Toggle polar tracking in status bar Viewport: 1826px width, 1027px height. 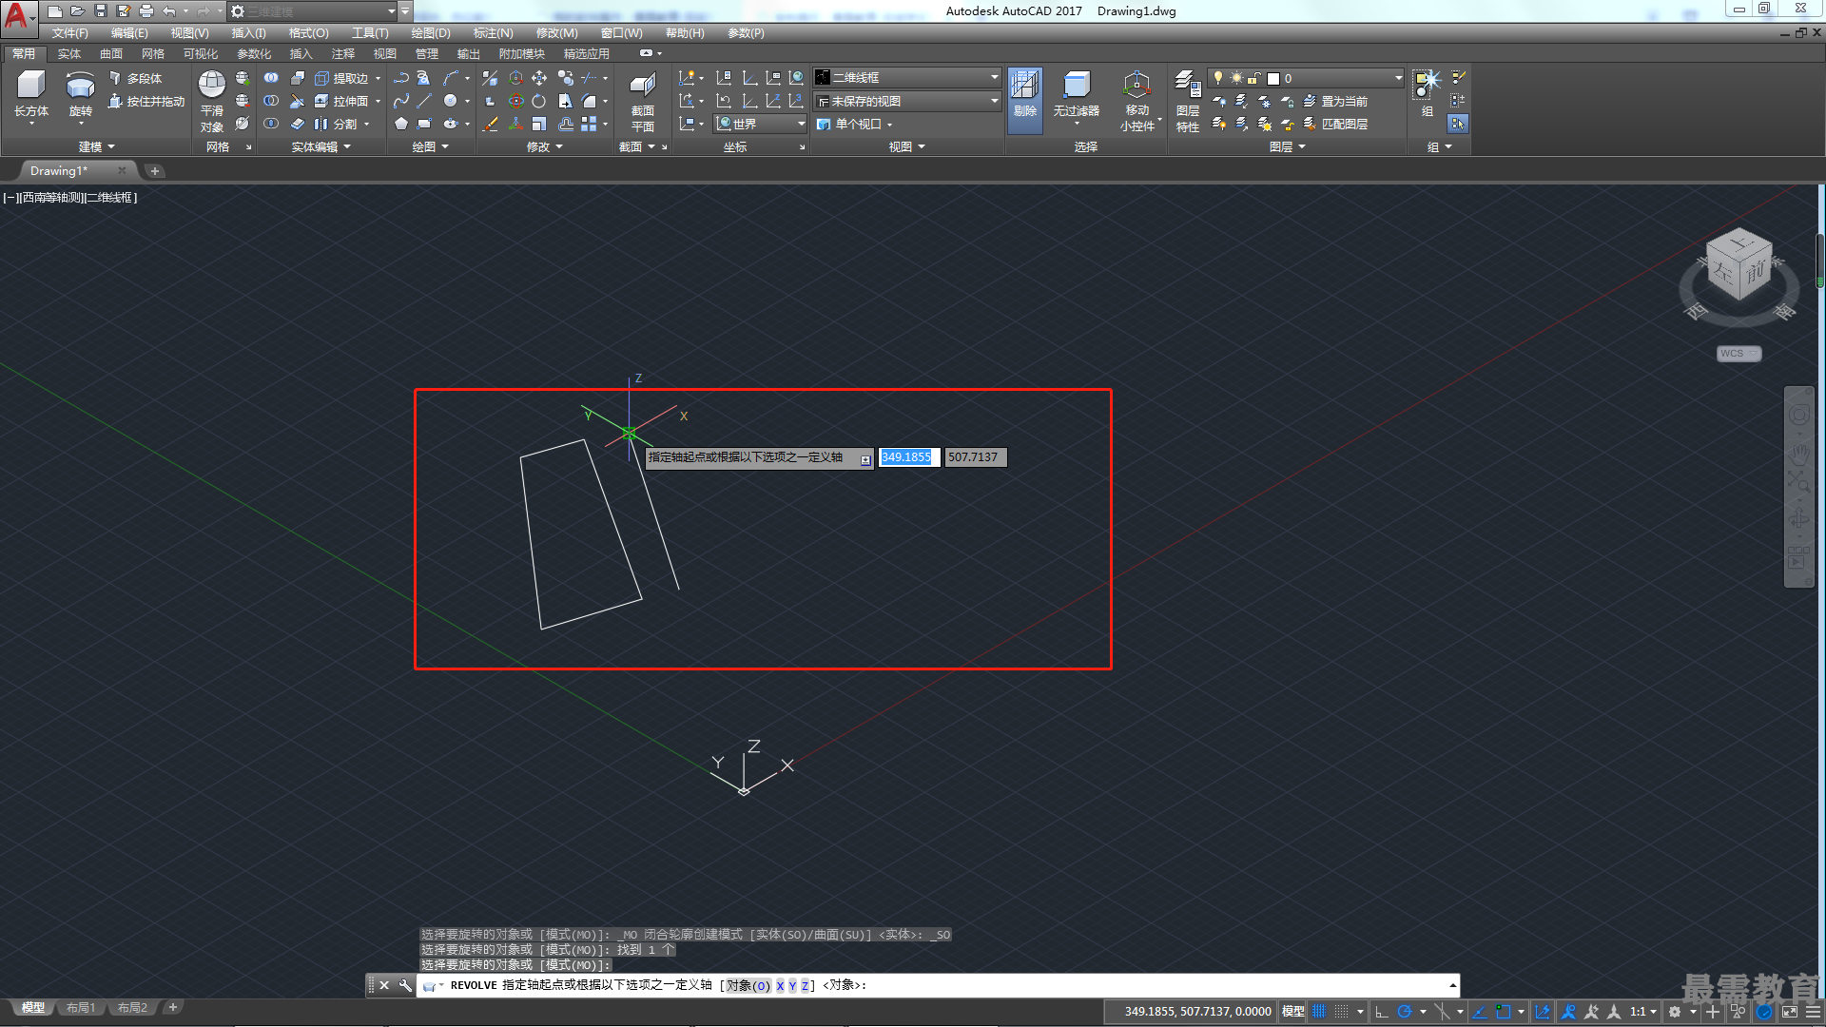1404,1011
